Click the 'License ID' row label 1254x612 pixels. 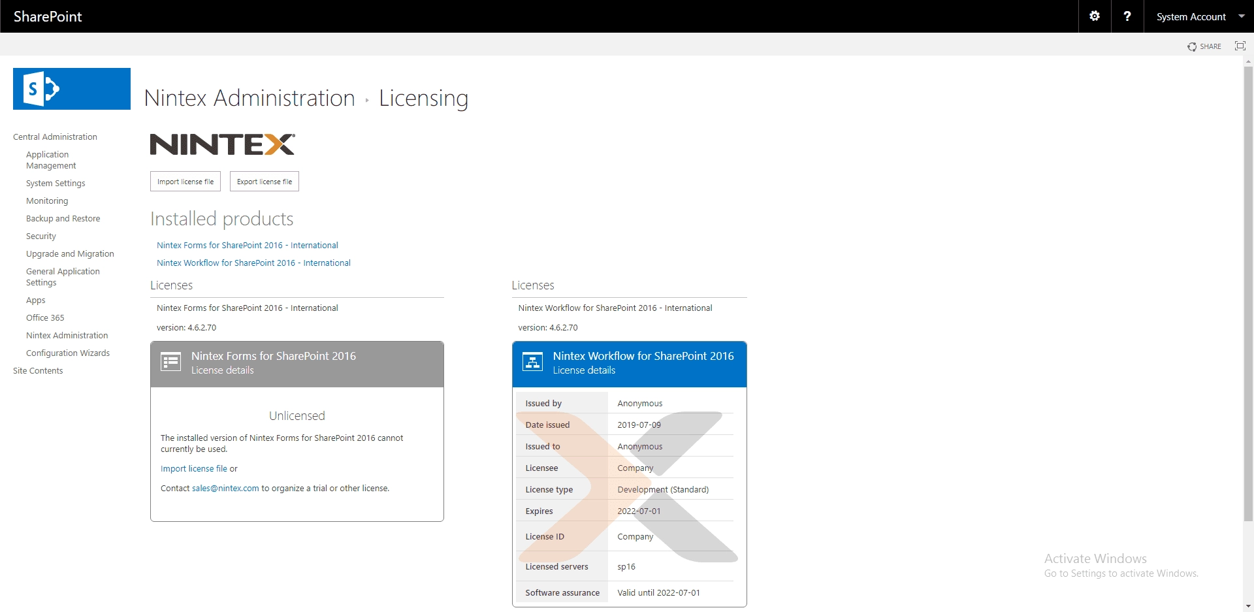[x=545, y=536]
